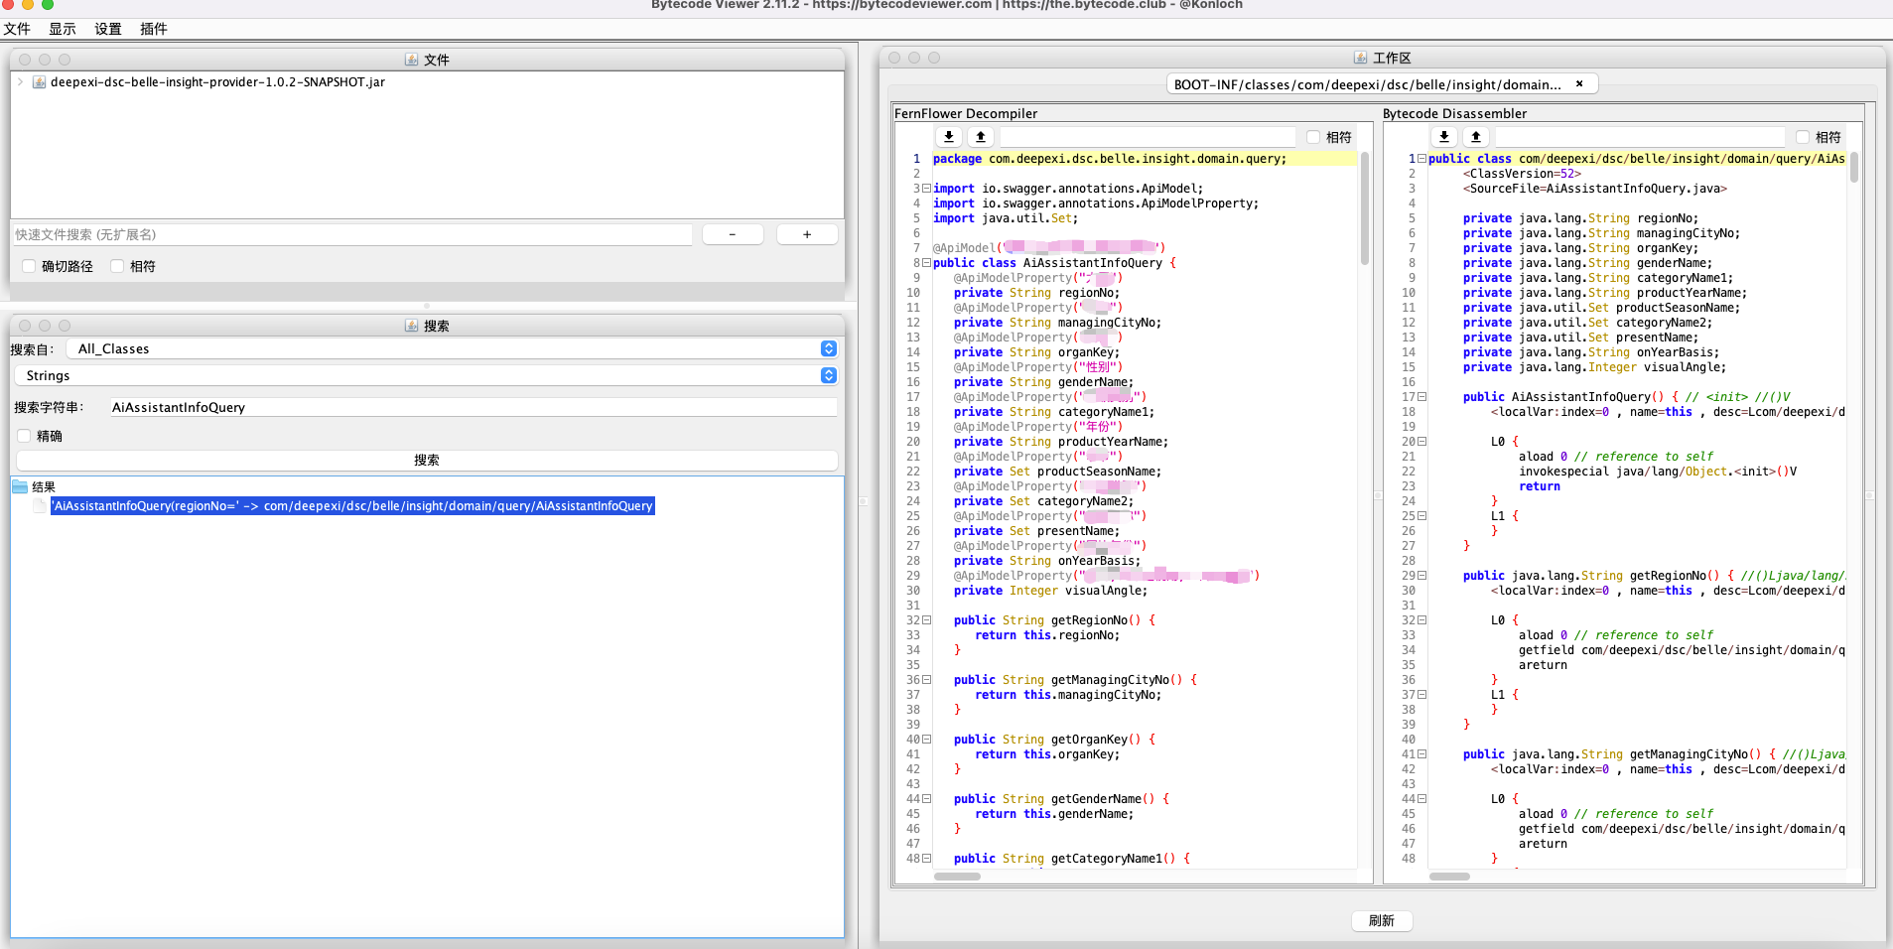Toggle the 确切路径 checkbox
The image size is (1893, 949).
point(29,266)
